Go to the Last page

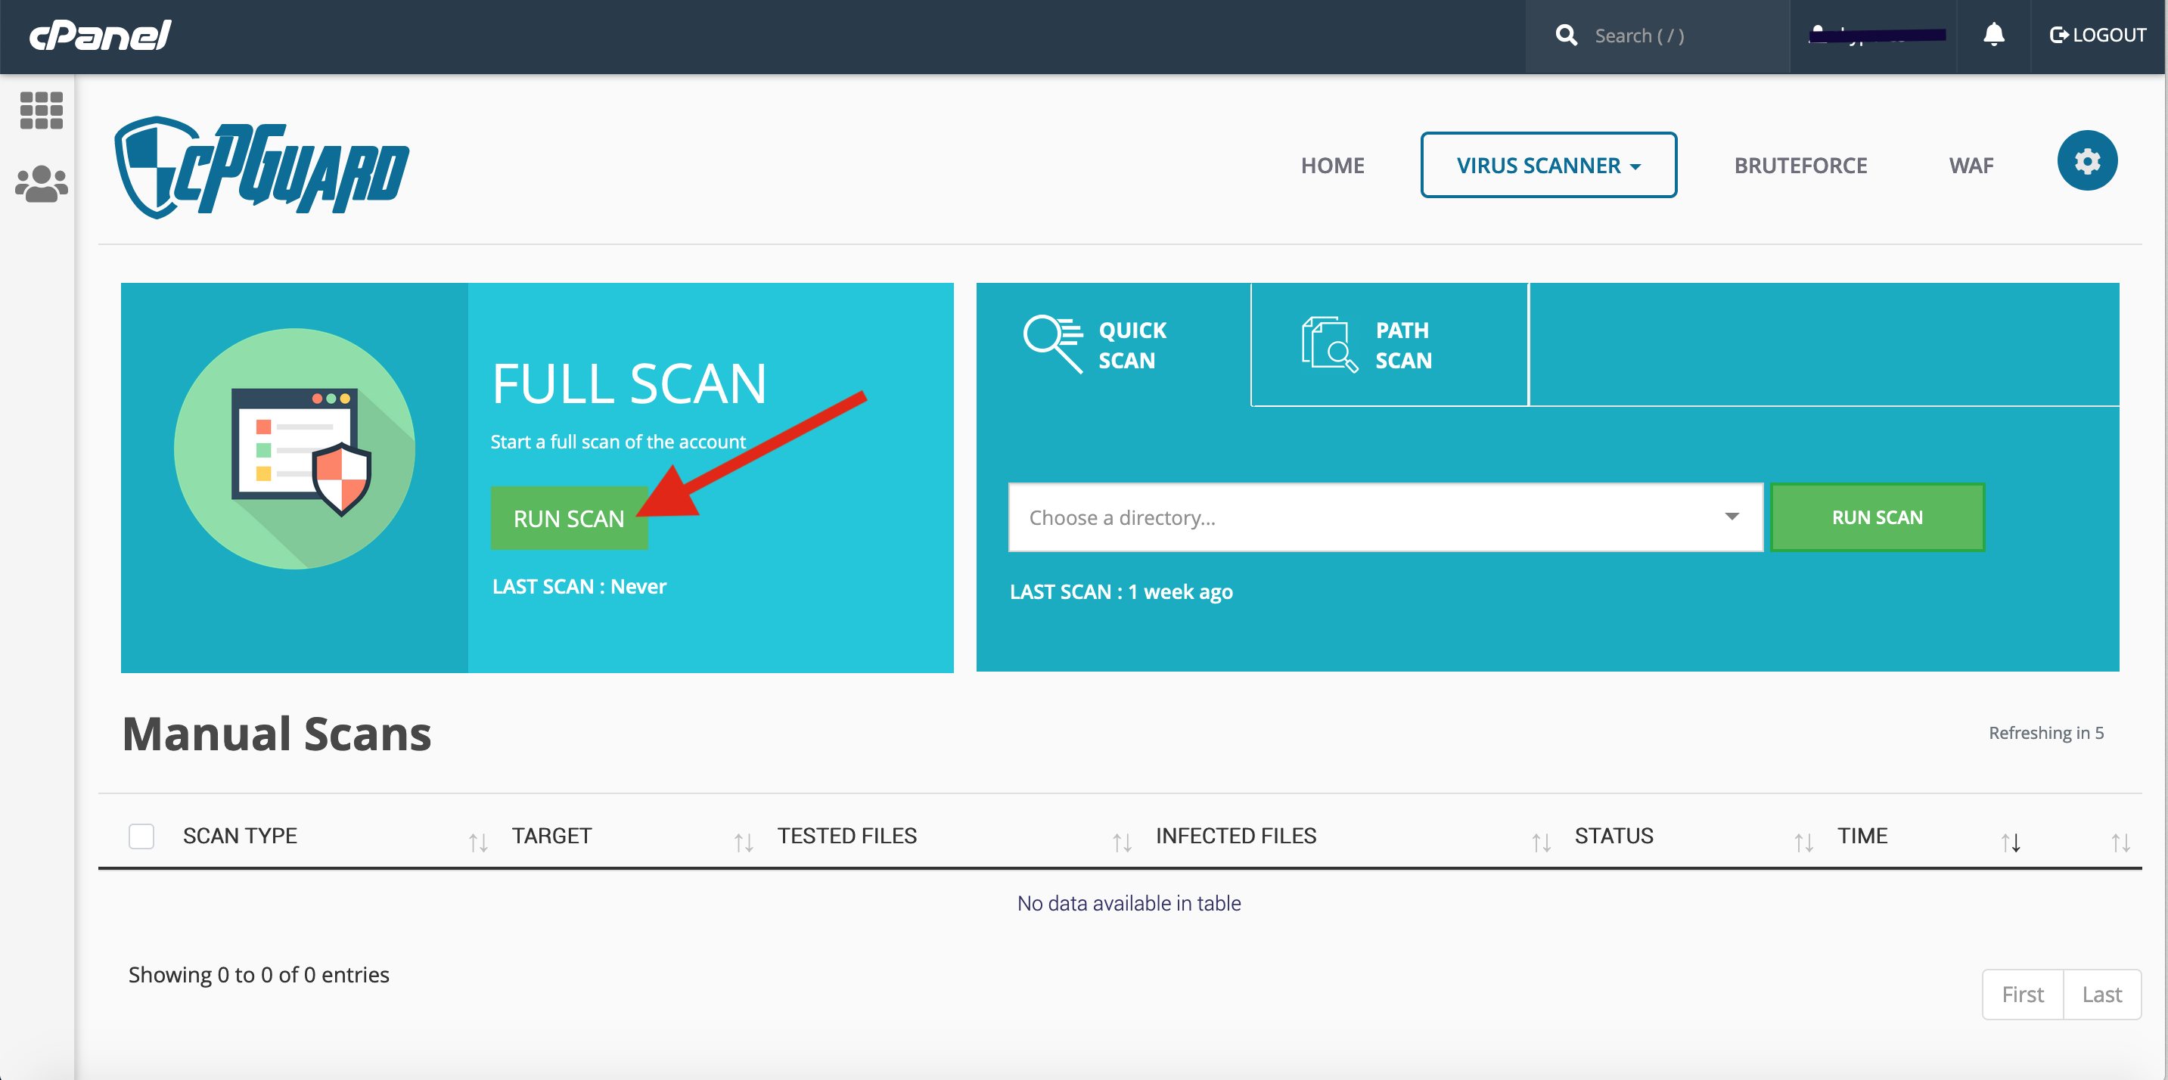coord(2101,995)
